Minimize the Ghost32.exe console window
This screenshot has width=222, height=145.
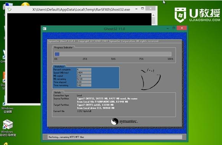click(136, 9)
